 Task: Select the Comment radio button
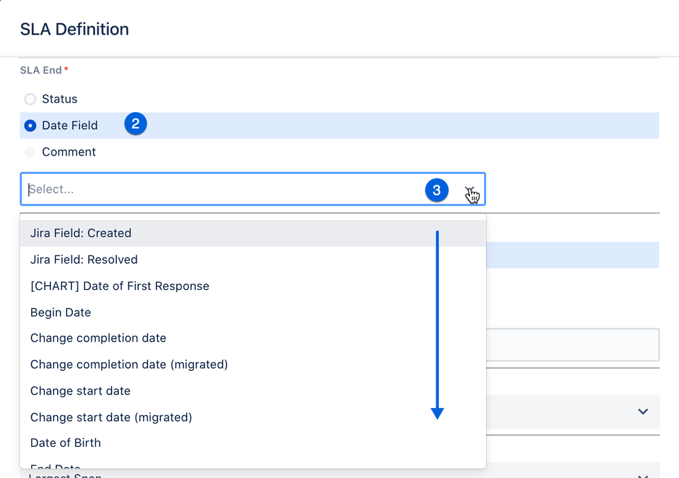pos(30,152)
